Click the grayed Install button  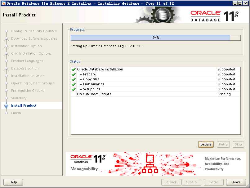[214, 182]
